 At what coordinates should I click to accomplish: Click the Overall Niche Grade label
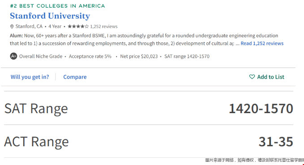(41, 56)
